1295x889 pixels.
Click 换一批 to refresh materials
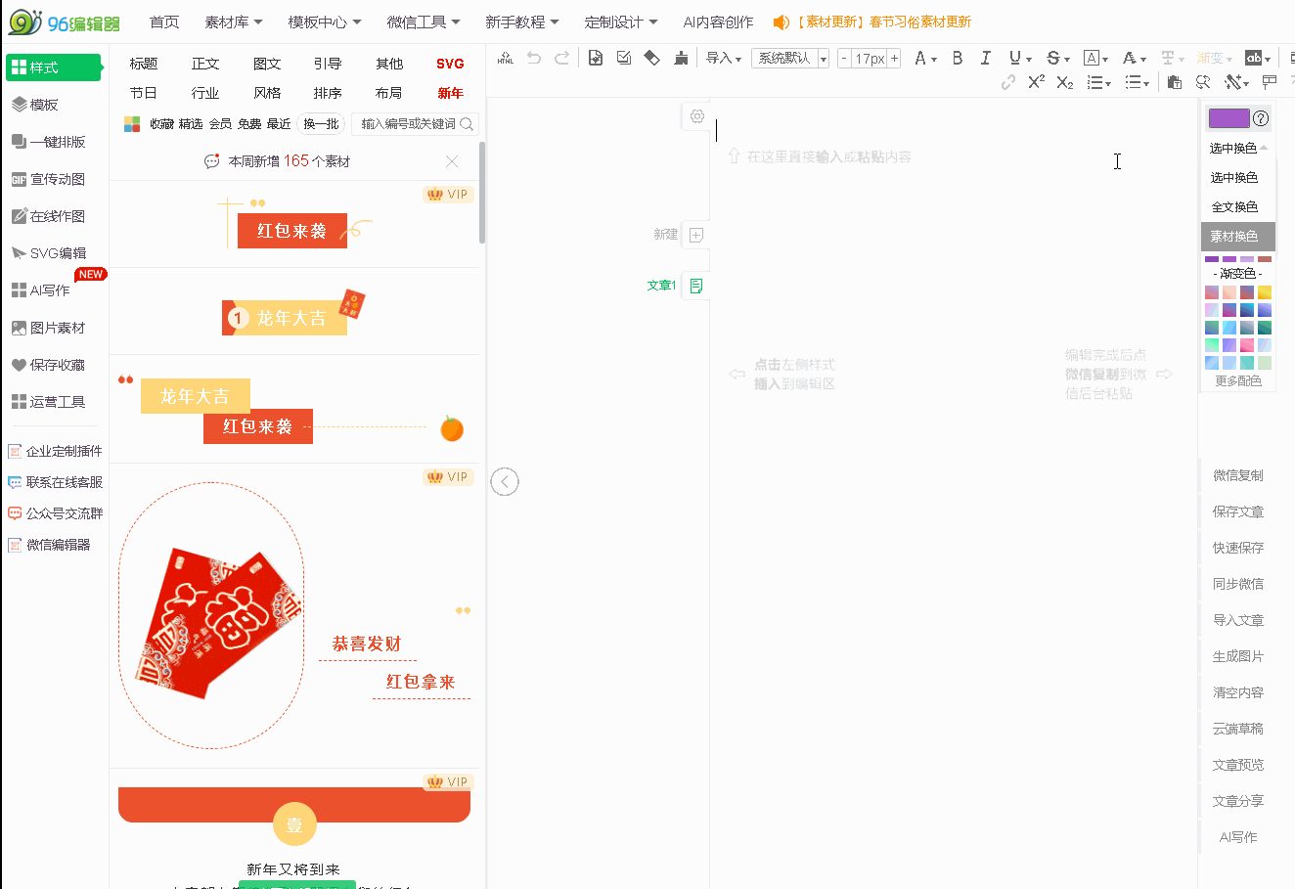point(321,124)
